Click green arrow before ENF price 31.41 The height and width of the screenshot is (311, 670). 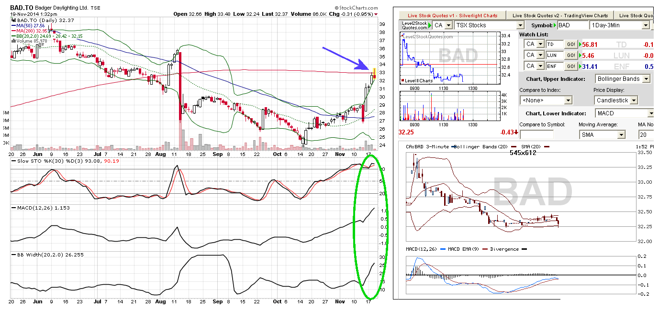pos(581,67)
